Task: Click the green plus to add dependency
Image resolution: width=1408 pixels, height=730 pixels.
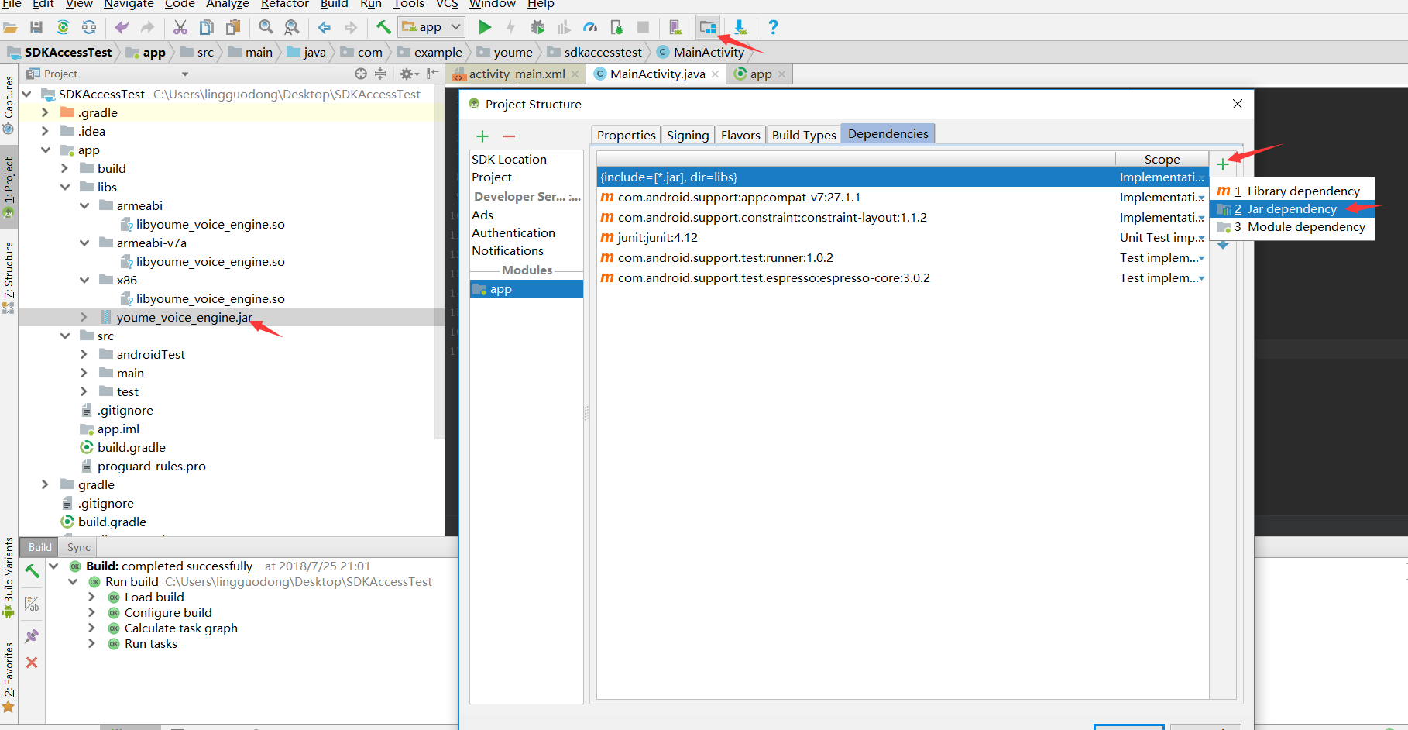Action: click(x=1223, y=164)
